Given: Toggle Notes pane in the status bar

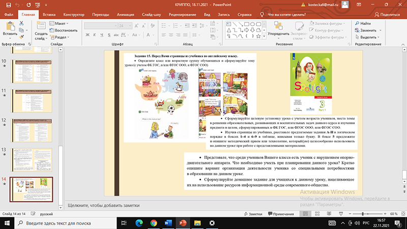Looking at the screenshot, I should [253, 214].
